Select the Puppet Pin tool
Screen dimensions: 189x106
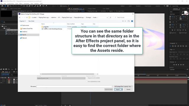tap(46, 6)
